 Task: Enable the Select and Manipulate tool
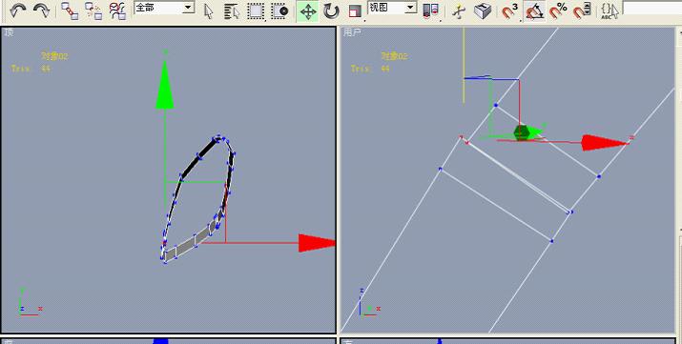(x=458, y=11)
